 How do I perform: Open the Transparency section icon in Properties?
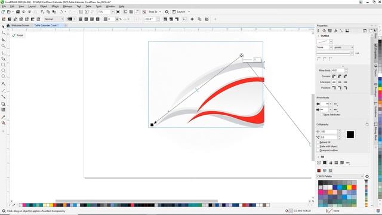[330, 30]
